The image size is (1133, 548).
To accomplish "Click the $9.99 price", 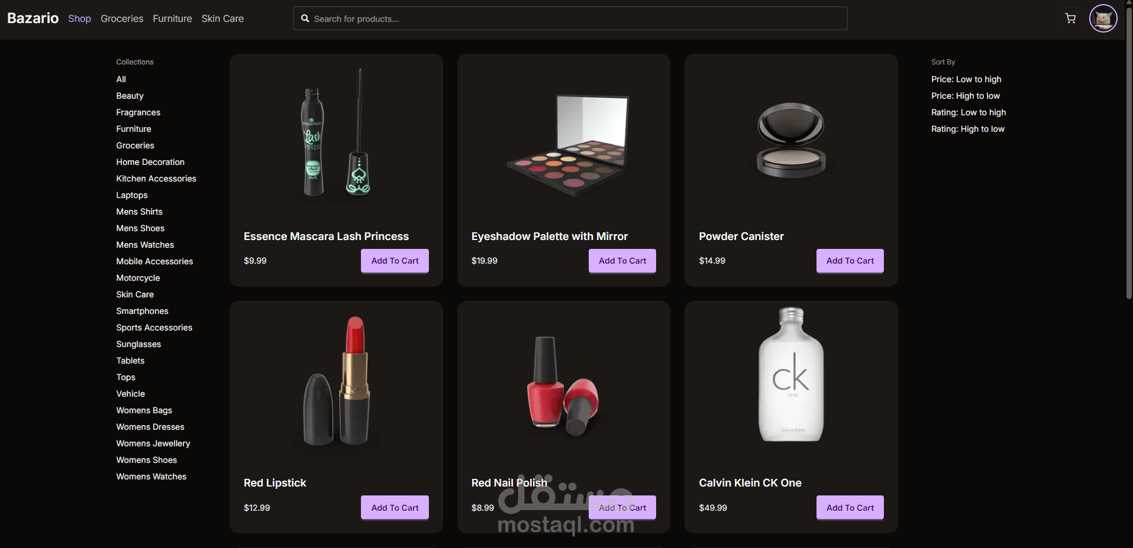I will tap(255, 261).
